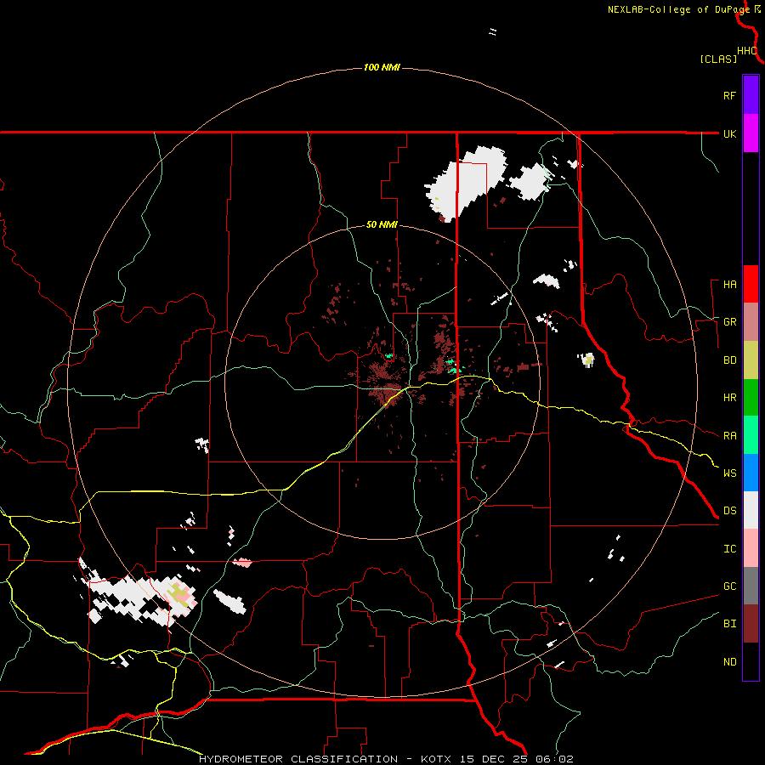Click the GC gray legend swatch
This screenshot has height=765, width=765.
point(751,586)
